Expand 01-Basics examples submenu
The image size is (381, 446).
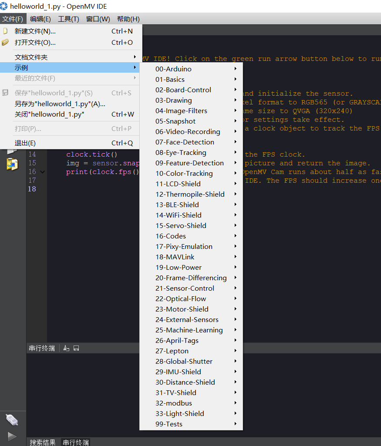191,79
